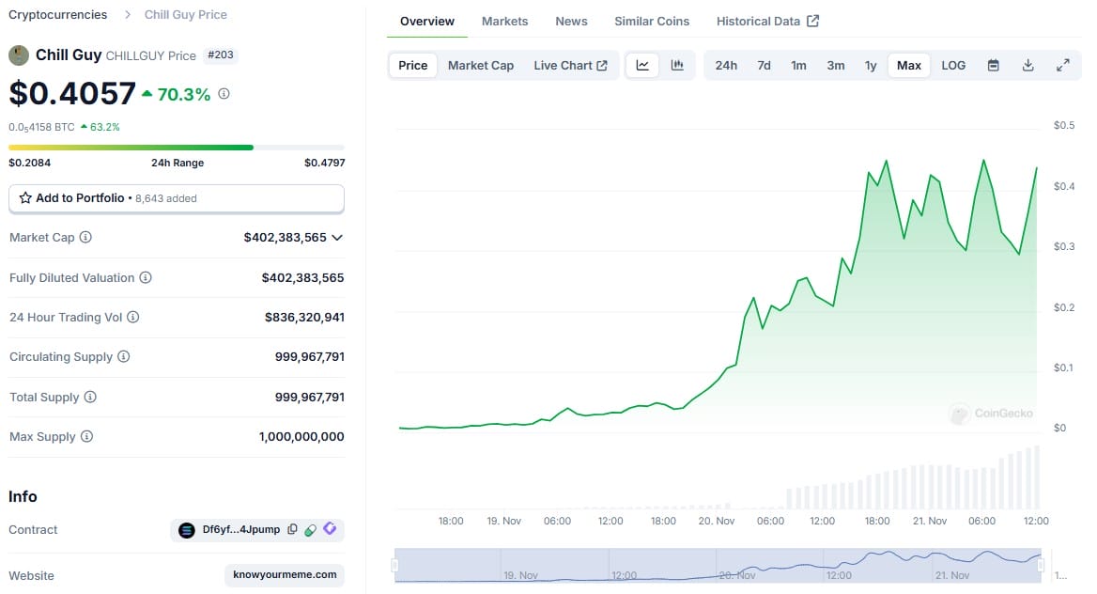Open price change info icon beside 70.3%
This screenshot has height=594, width=1097.
coord(224,93)
